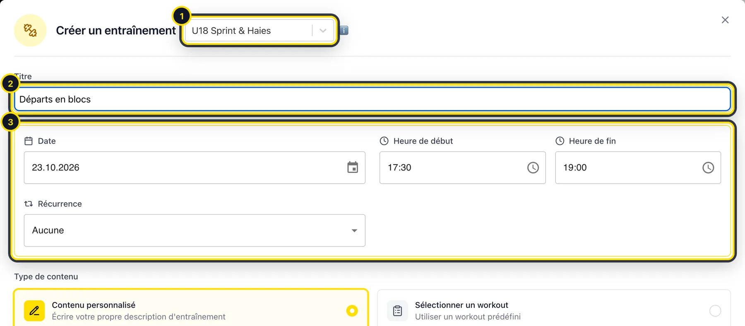Click the Créer un entraînement heading

coord(116,31)
